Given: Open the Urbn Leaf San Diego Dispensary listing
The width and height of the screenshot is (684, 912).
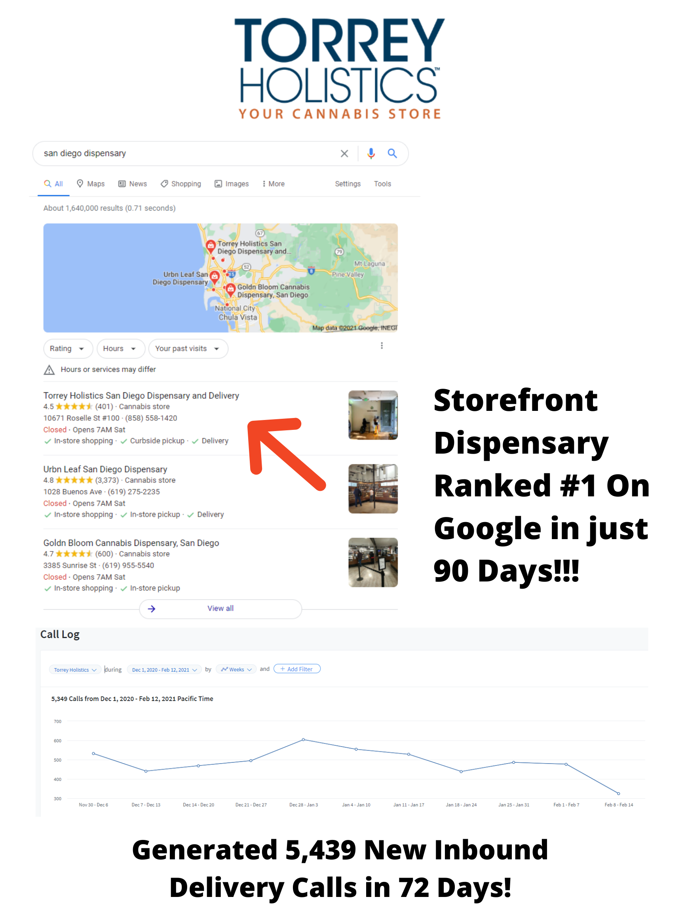Looking at the screenshot, I should [105, 469].
